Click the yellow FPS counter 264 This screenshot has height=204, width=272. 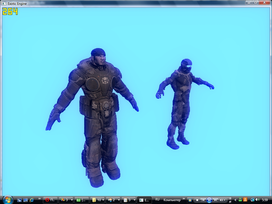(10, 11)
